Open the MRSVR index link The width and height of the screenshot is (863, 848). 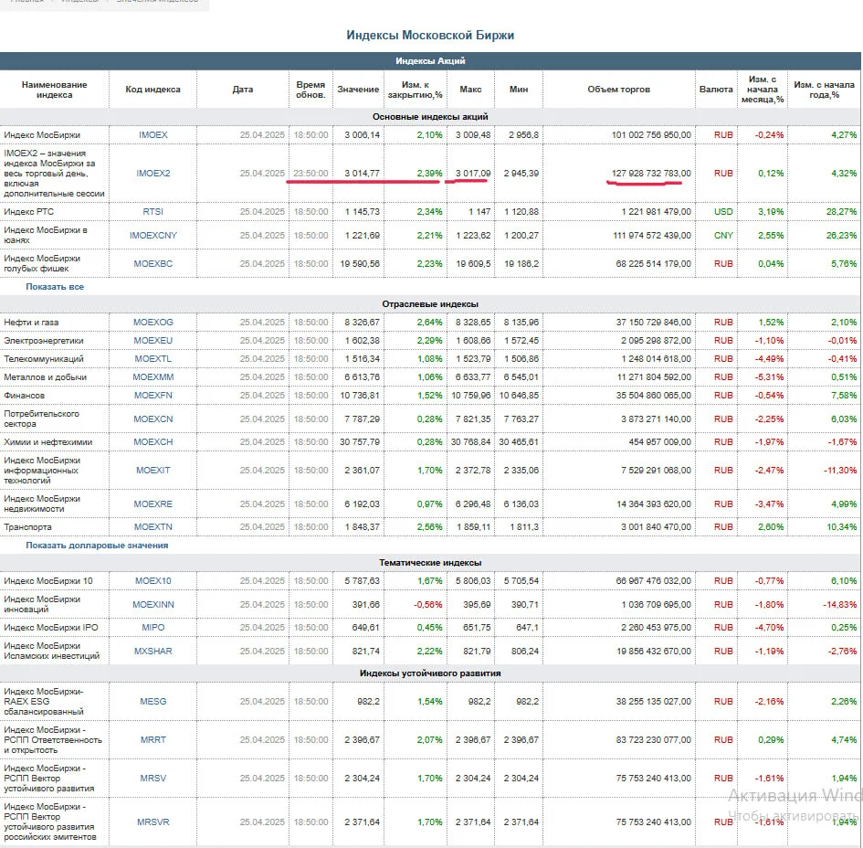(x=153, y=822)
